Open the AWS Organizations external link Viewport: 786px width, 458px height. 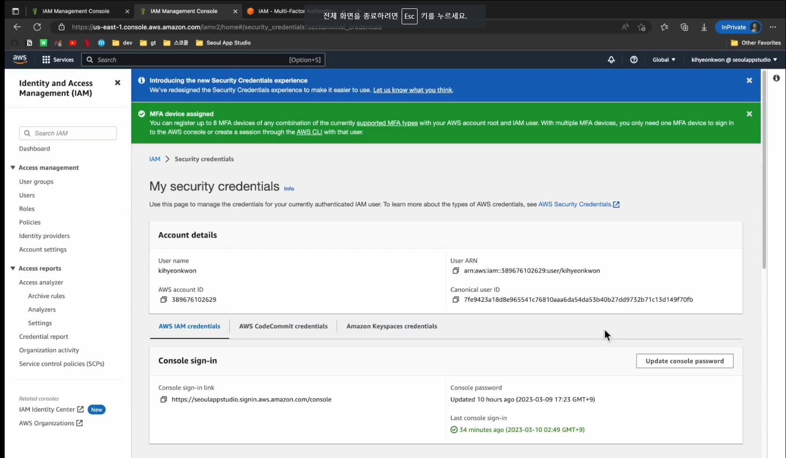pyautogui.click(x=51, y=423)
